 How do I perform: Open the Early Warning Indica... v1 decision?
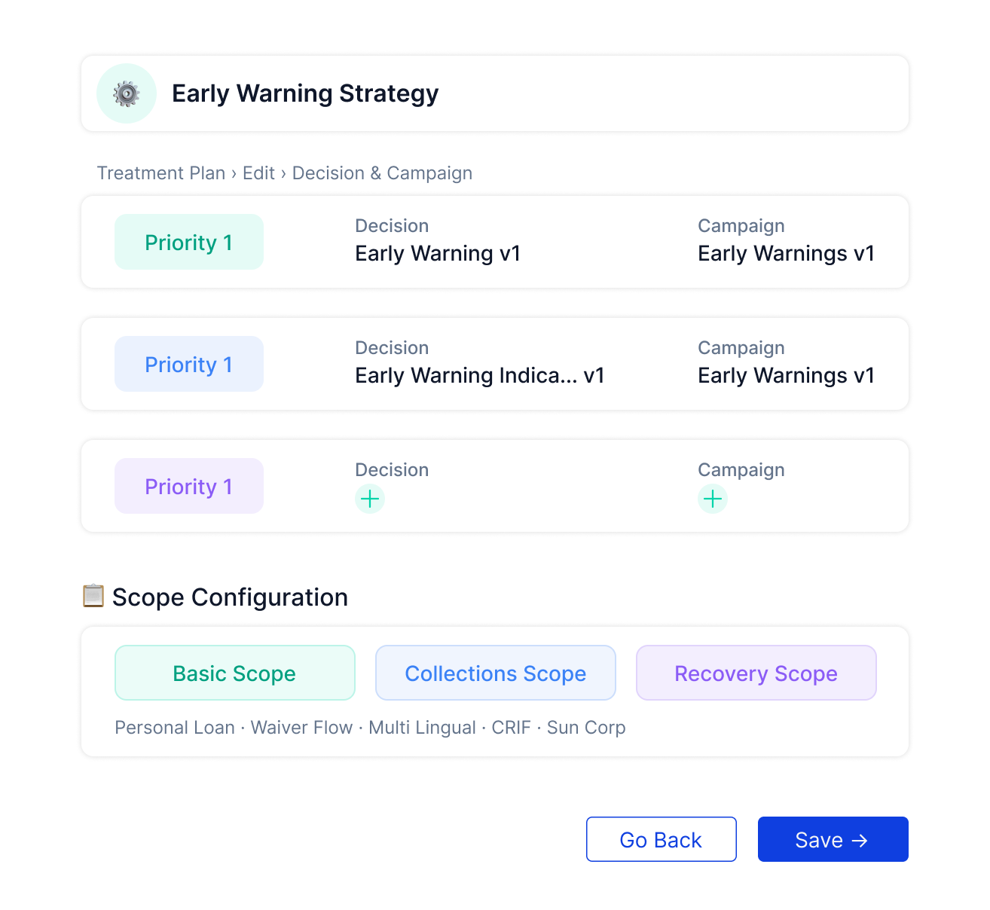pos(480,376)
